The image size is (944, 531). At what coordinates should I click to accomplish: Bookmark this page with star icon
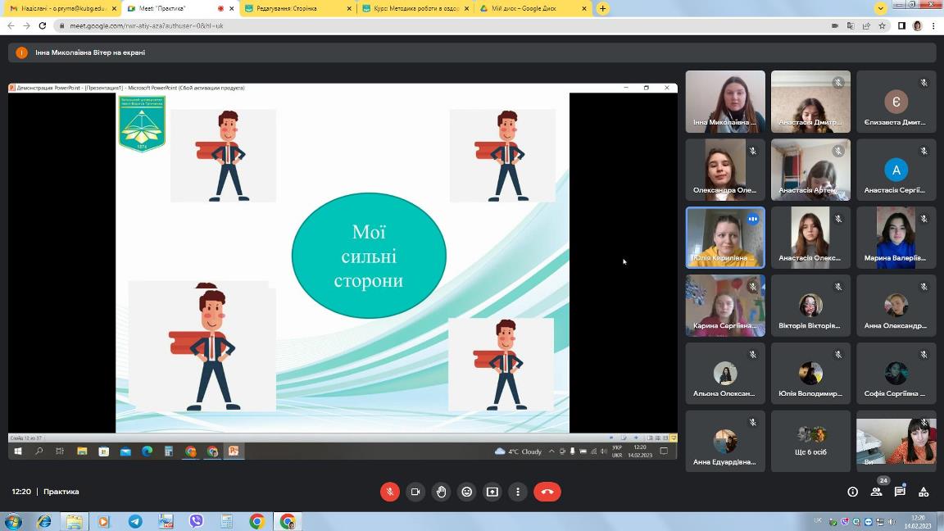(883, 25)
